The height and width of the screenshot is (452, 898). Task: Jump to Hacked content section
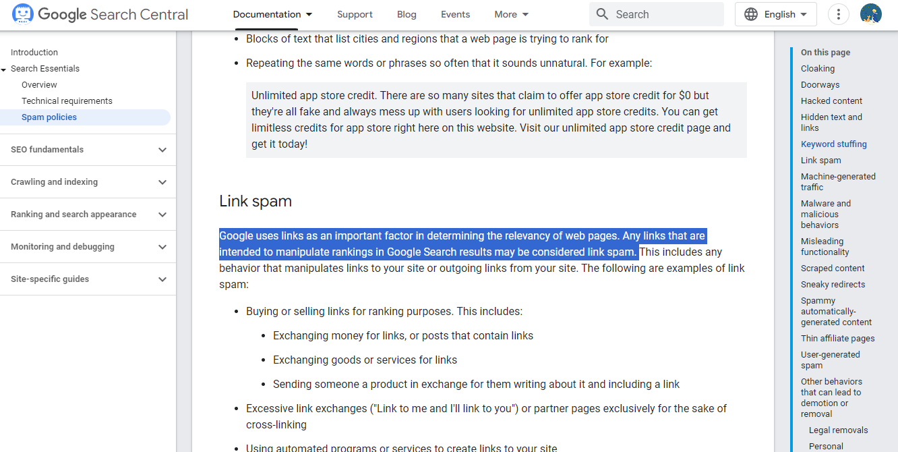832,101
